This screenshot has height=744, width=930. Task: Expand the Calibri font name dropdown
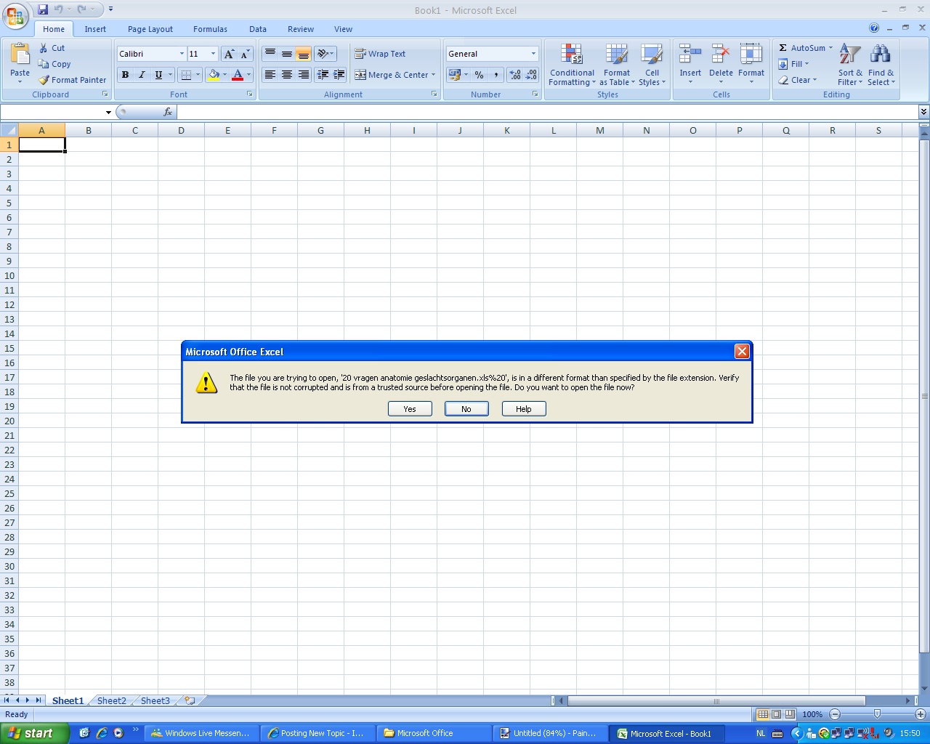182,54
